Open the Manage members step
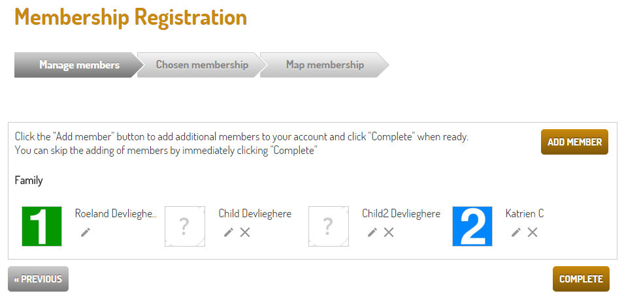 pos(78,65)
